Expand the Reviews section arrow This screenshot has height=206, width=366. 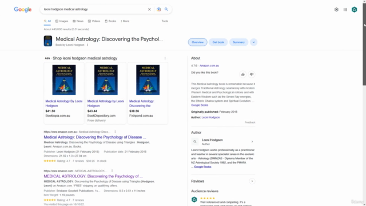[x=252, y=181]
